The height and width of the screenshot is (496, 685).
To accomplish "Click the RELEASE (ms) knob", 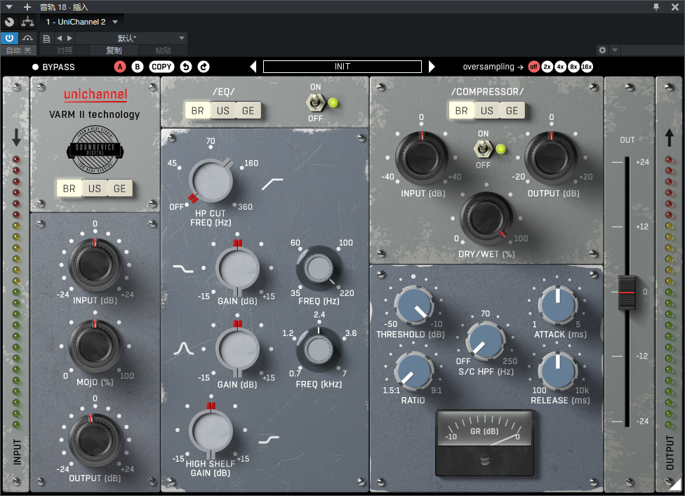I will point(557,372).
